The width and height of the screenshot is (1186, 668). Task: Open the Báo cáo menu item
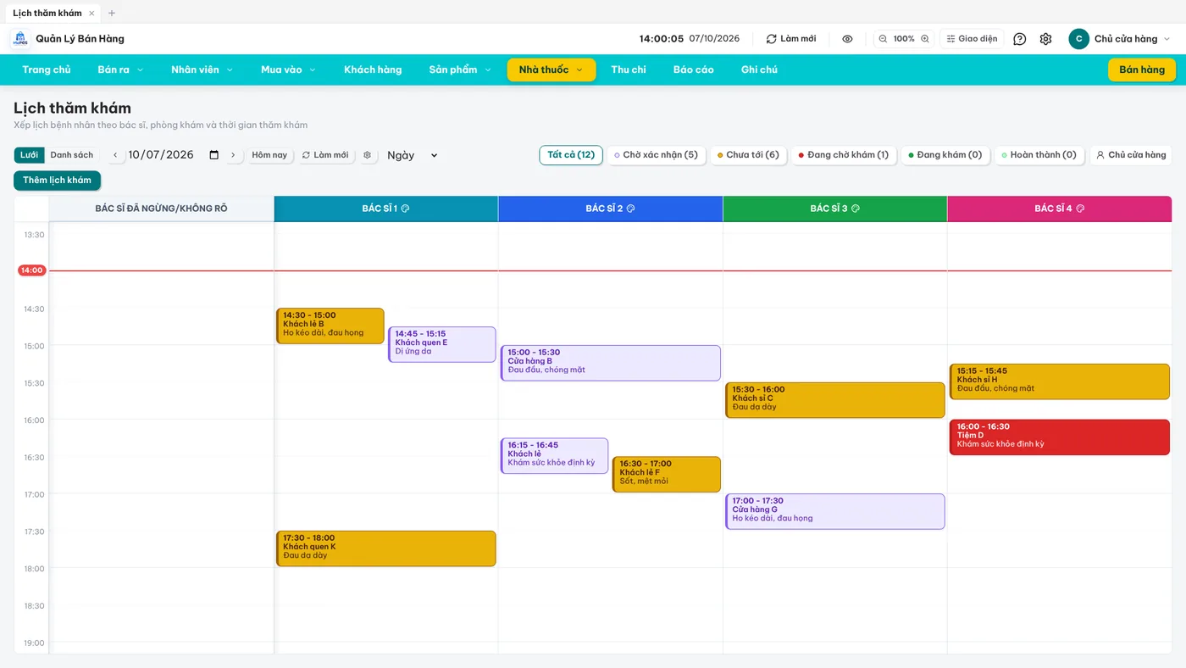pyautogui.click(x=694, y=70)
